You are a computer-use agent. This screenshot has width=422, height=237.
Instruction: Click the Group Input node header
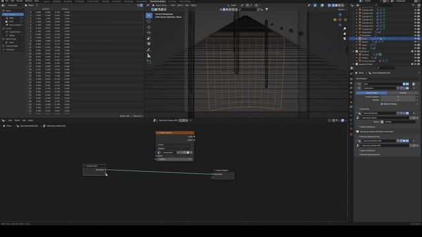(x=94, y=166)
